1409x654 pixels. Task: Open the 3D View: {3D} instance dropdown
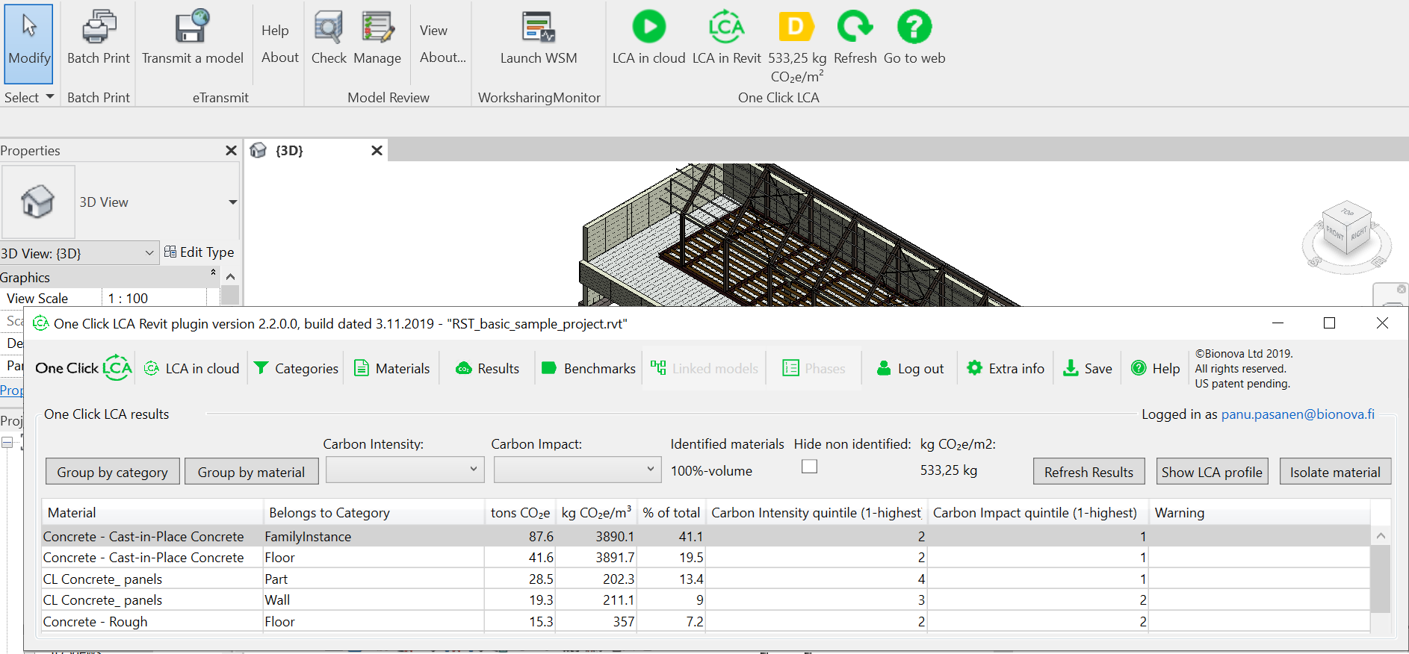coord(80,253)
